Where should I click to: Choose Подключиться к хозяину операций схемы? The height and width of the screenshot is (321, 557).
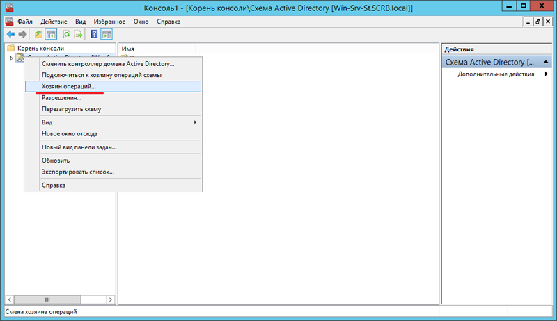coord(113,75)
